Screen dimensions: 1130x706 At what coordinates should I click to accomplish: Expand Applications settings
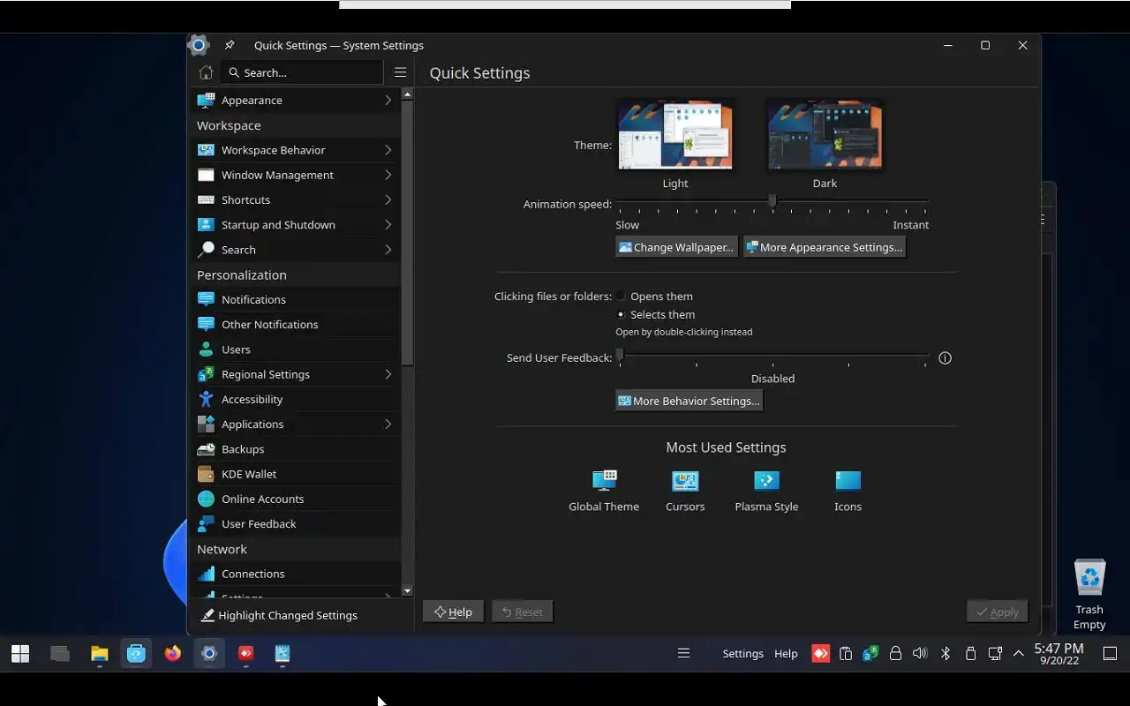(x=294, y=424)
